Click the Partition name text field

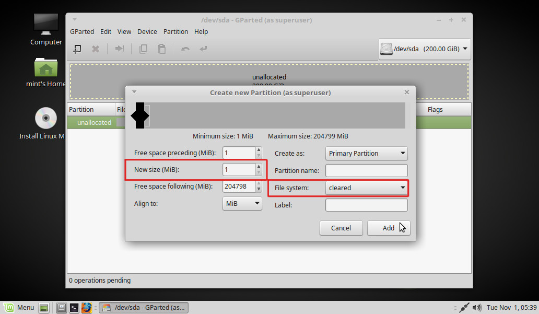(x=366, y=170)
